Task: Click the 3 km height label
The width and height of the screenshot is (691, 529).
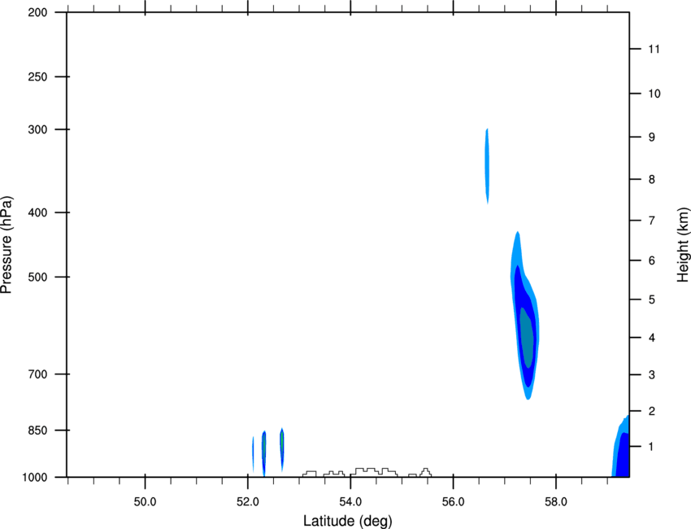Action: 652,375
